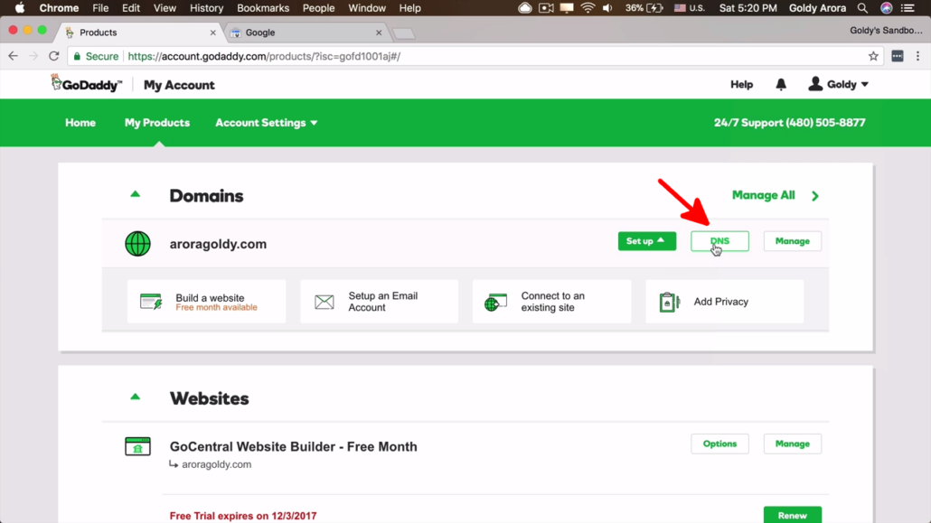931x523 pixels.
Task: Expand Account Settings dropdown
Action: click(x=266, y=123)
